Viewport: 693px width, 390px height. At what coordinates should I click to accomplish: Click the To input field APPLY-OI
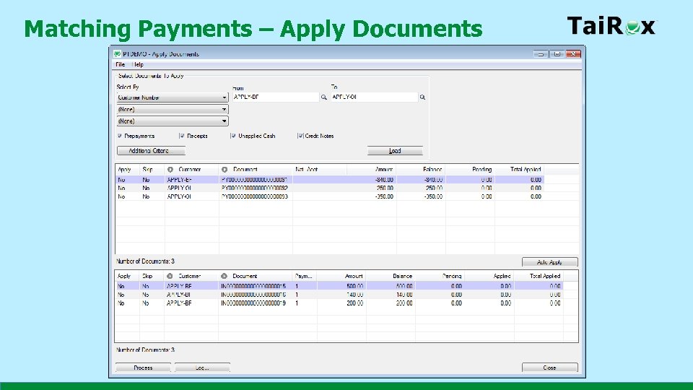point(375,97)
